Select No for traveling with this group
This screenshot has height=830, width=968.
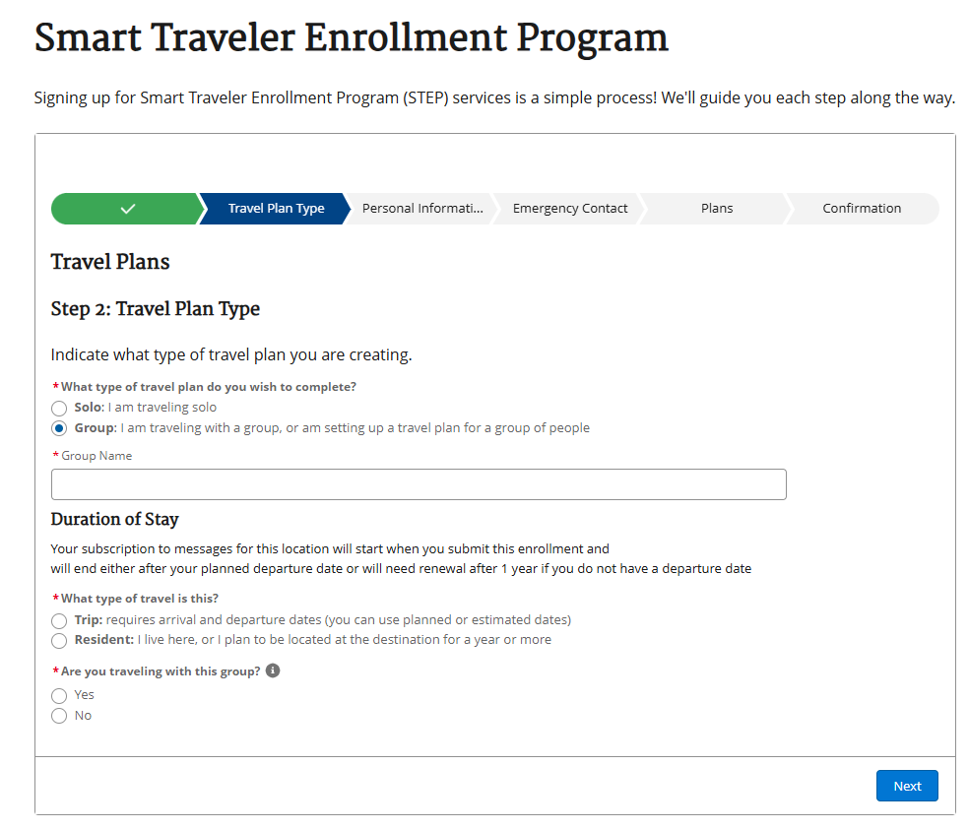coord(59,716)
